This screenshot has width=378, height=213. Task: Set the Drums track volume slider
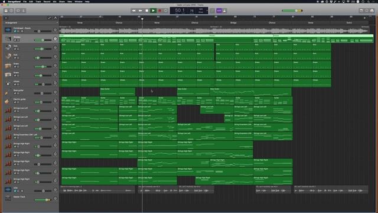coord(43,40)
